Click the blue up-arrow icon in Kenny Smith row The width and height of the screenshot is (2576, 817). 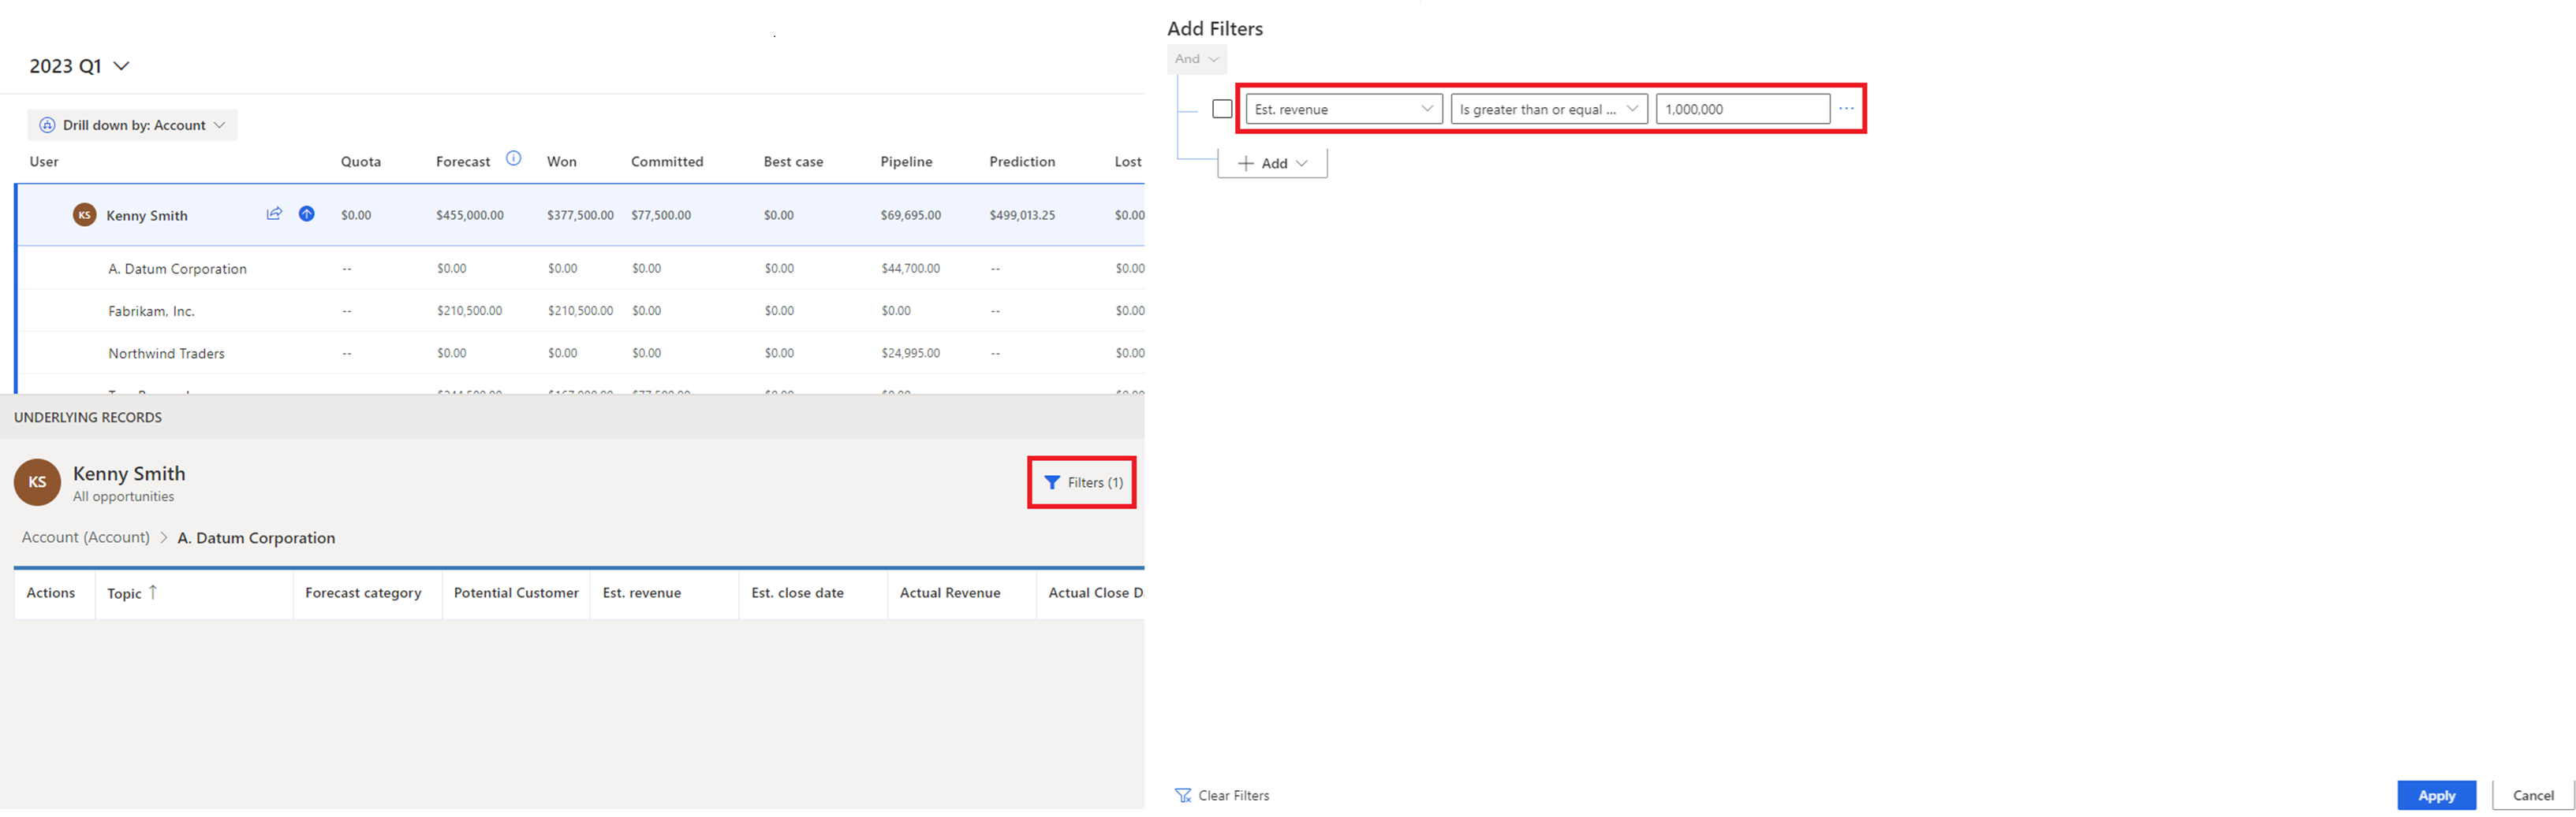click(x=307, y=214)
